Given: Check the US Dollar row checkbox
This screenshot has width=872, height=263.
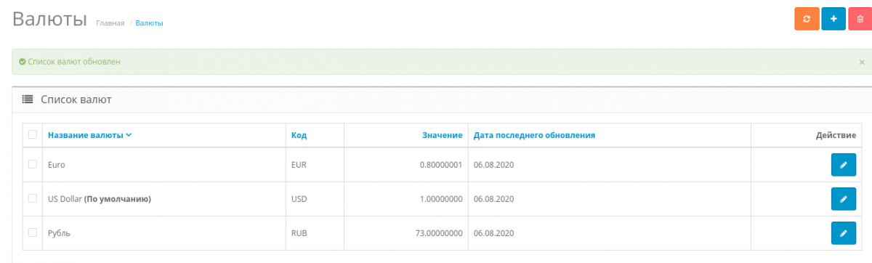Looking at the screenshot, I should 33,198.
